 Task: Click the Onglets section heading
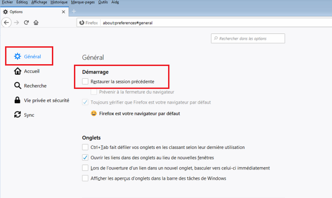pos(91,138)
